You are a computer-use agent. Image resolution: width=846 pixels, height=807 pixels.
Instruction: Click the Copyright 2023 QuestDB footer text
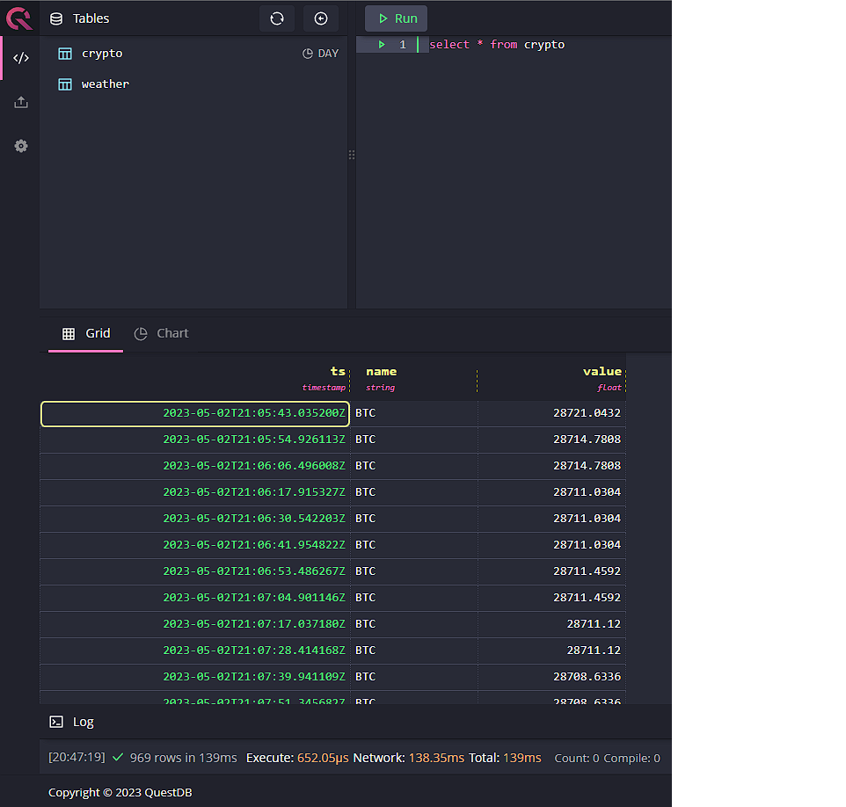[x=120, y=792]
